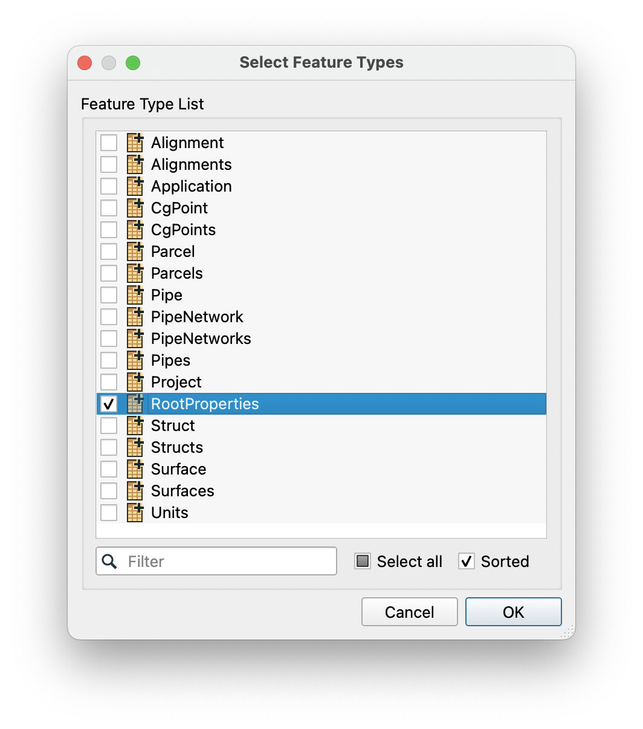Enable the Select all checkbox
The height and width of the screenshot is (729, 643).
pyautogui.click(x=363, y=562)
